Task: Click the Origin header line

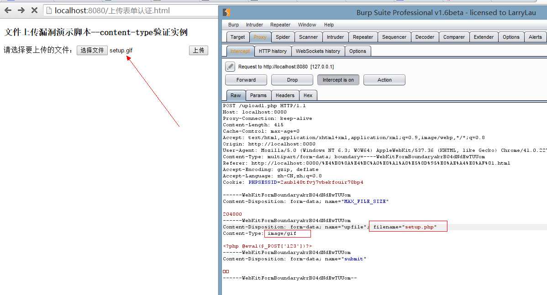Action: (x=269, y=144)
